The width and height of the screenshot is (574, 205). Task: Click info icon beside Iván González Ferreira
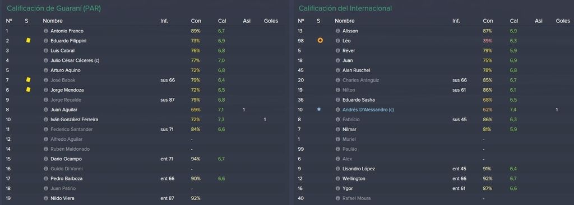46,120
